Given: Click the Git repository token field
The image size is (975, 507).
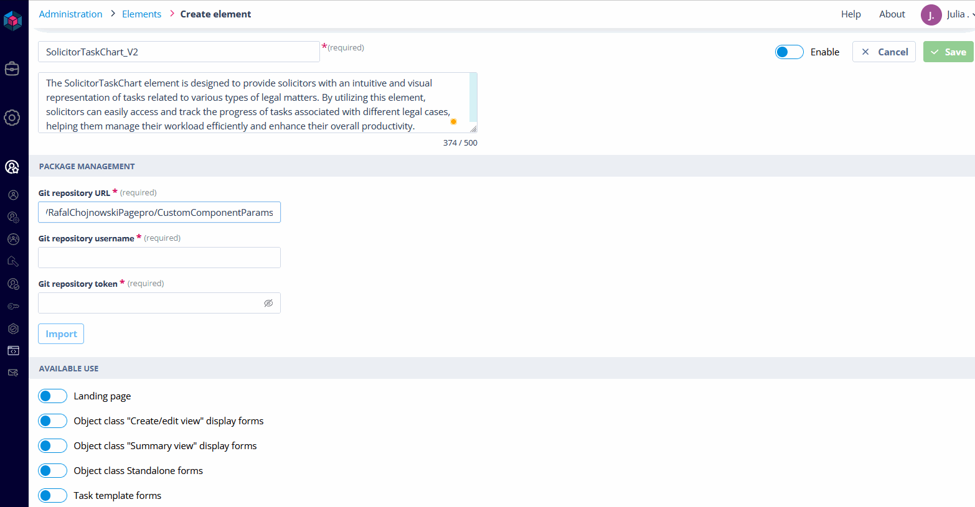Looking at the screenshot, I should 159,303.
